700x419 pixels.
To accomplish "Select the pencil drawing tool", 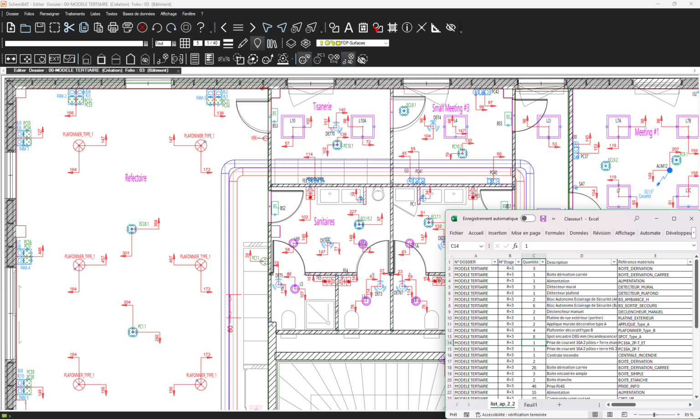I will point(243,43).
